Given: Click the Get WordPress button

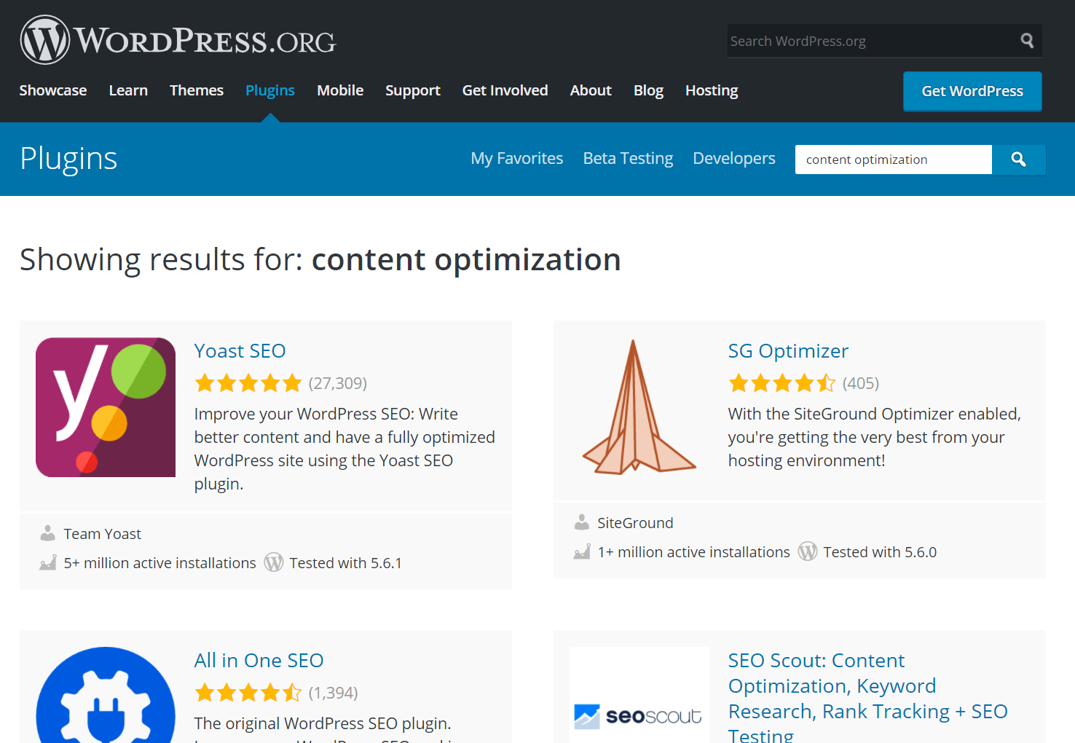Looking at the screenshot, I should point(972,91).
